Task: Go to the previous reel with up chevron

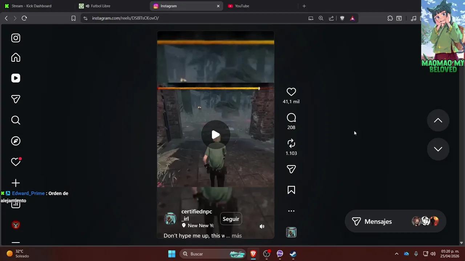Action: pyautogui.click(x=438, y=120)
